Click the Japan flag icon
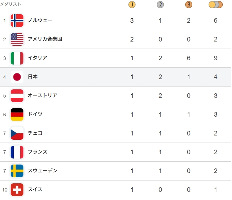232x200 pixels. tap(17, 77)
